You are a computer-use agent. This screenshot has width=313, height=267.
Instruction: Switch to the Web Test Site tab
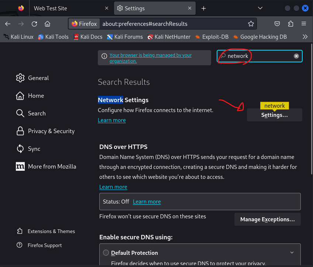click(x=71, y=8)
